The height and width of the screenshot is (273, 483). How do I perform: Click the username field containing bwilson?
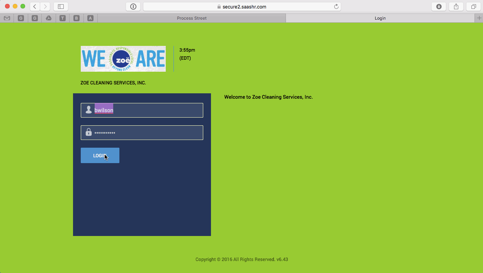[142, 110]
